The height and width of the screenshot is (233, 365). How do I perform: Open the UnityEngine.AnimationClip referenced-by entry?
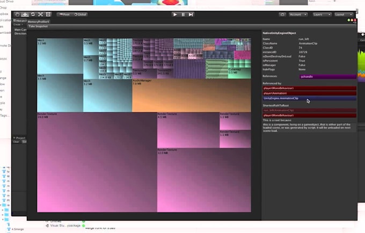pos(309,98)
